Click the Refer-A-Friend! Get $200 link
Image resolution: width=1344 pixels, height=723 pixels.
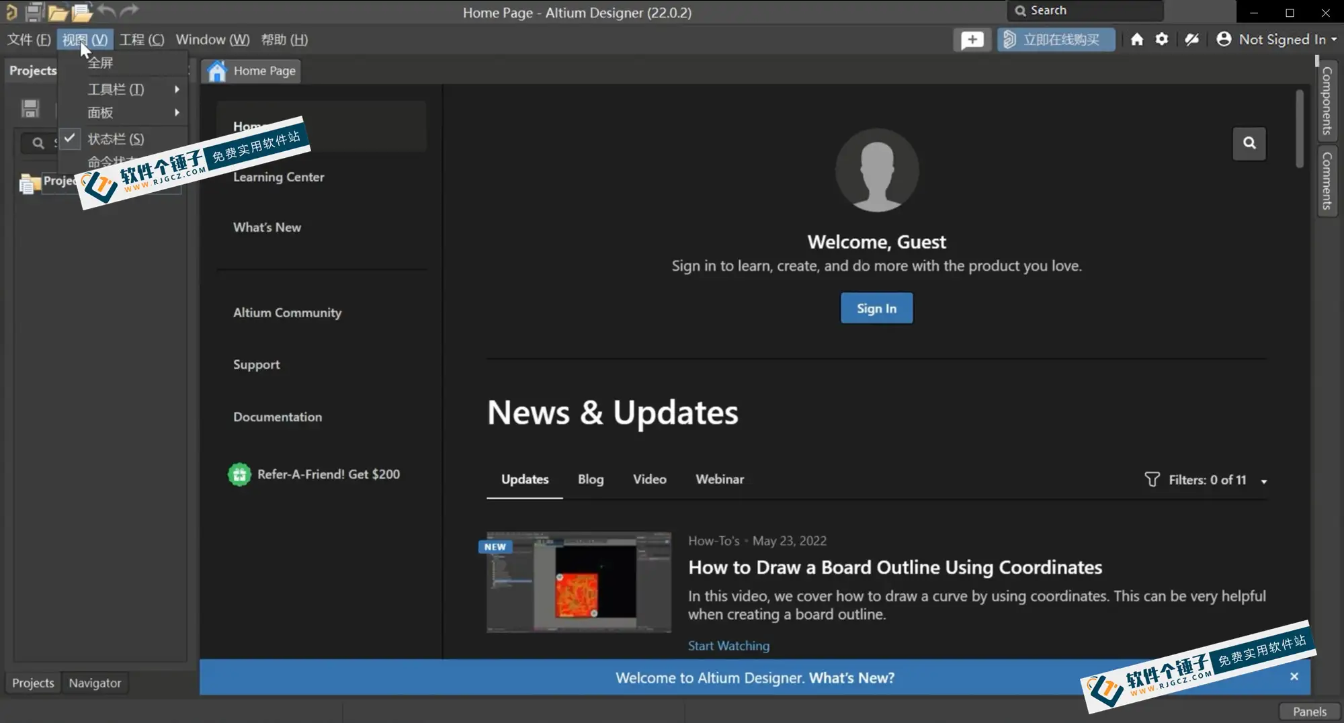pos(328,474)
